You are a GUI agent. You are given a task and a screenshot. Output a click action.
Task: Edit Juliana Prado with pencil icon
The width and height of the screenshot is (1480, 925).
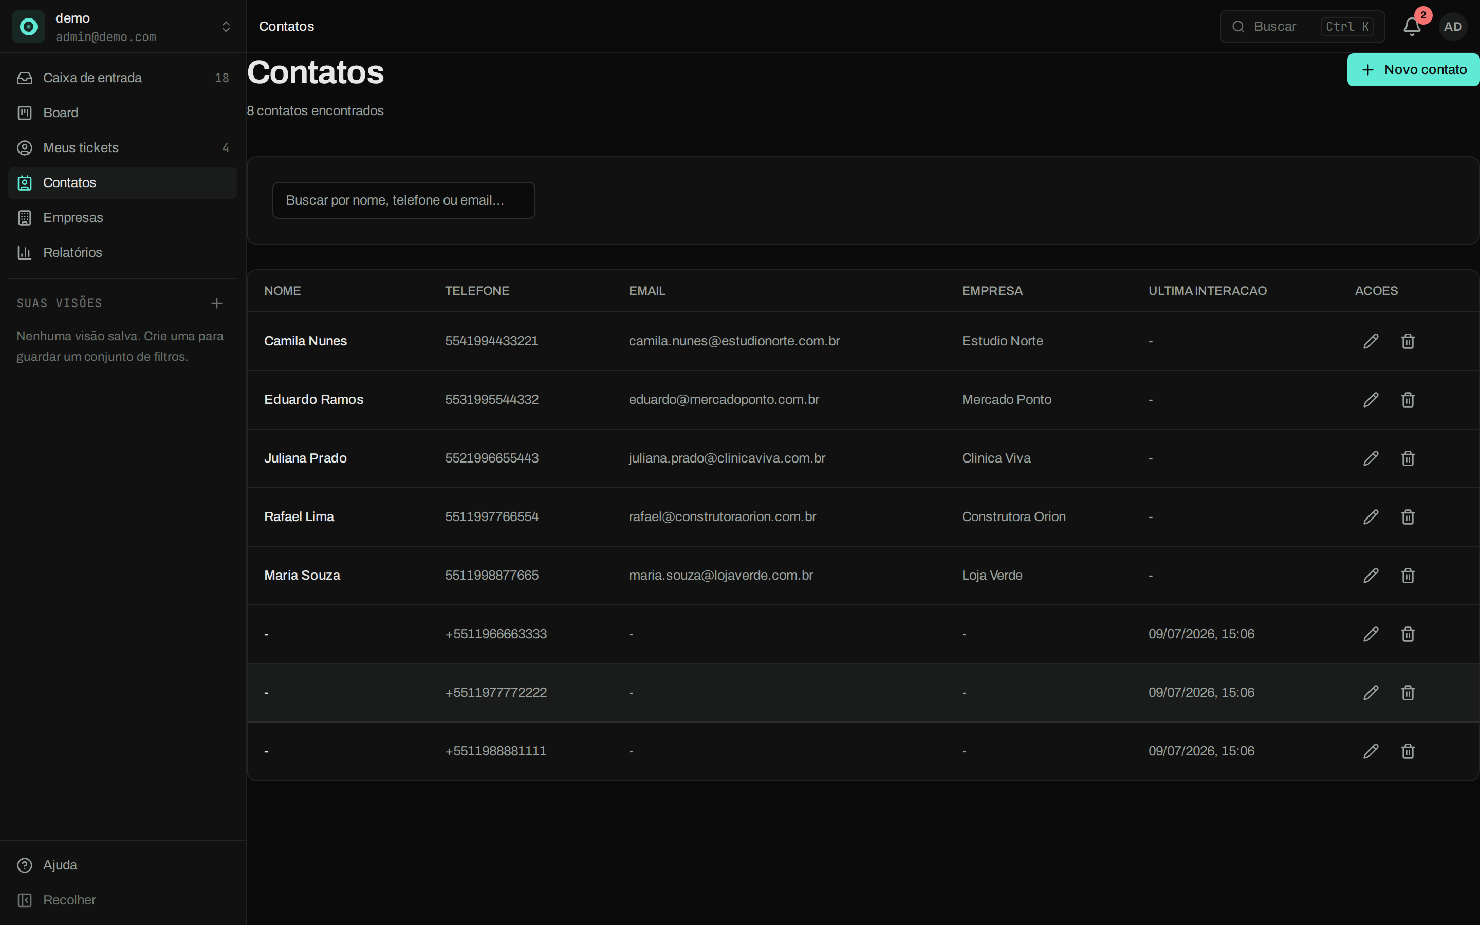click(1371, 458)
